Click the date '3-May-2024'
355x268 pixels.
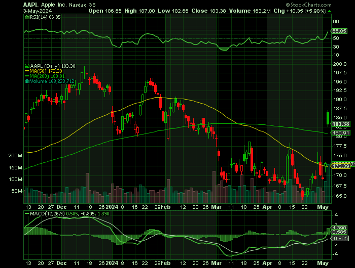pos(38,11)
